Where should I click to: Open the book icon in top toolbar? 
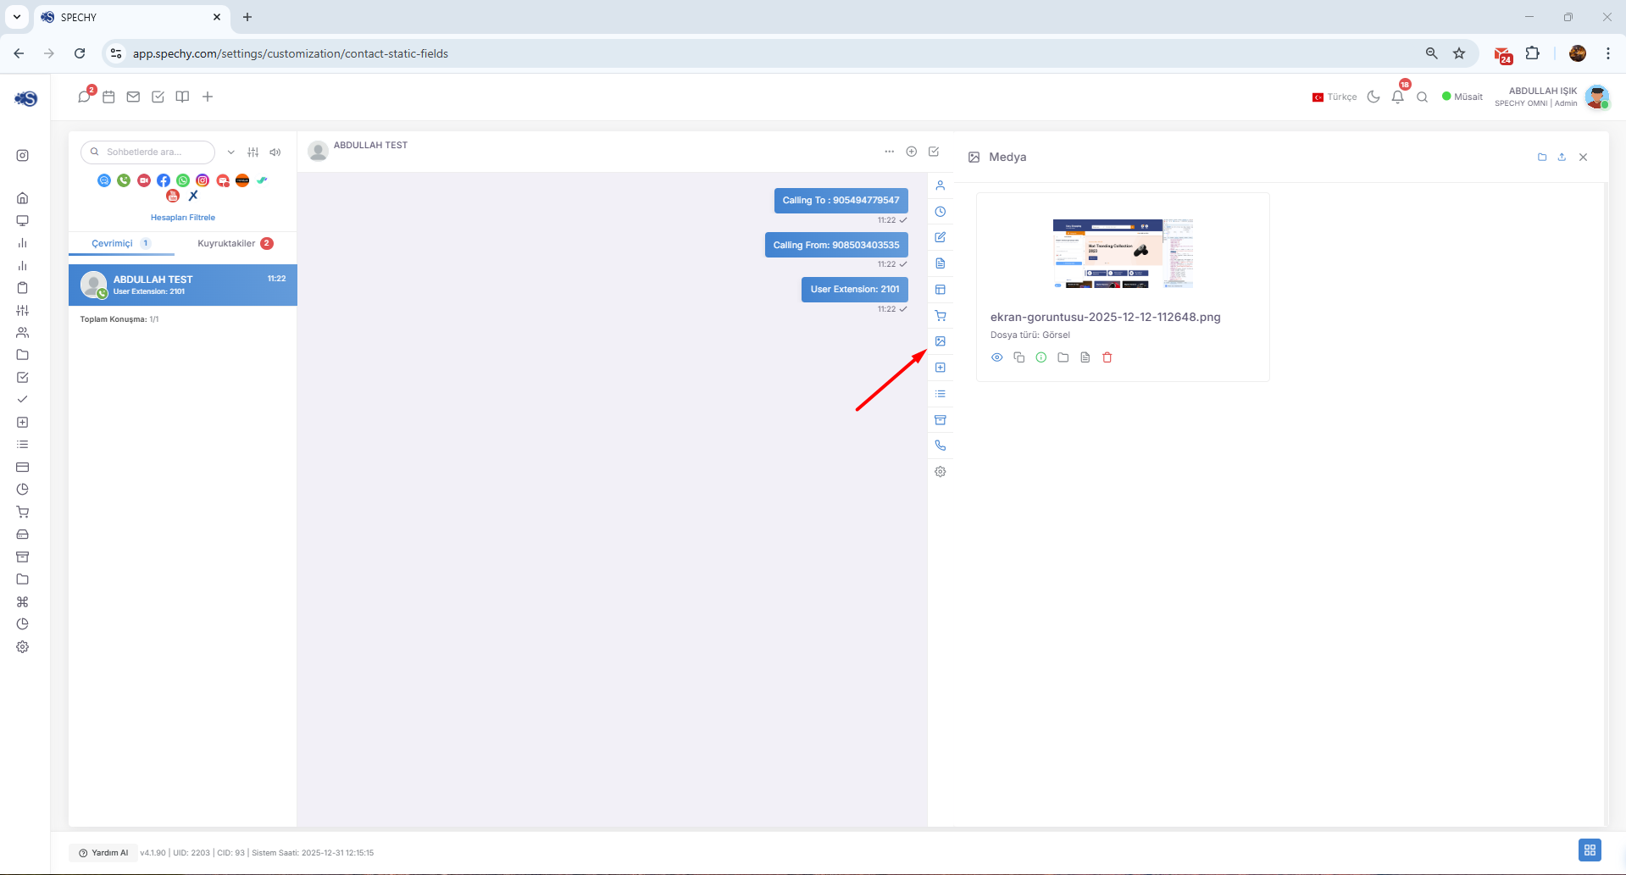pyautogui.click(x=182, y=97)
